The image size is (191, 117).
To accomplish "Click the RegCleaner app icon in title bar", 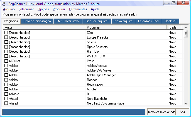I will pos(4,4).
